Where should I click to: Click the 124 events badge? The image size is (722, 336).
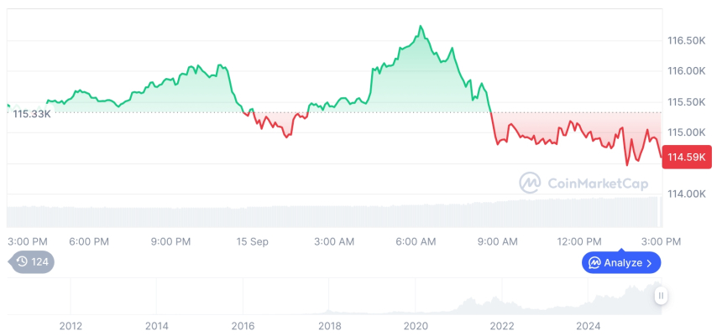click(32, 261)
